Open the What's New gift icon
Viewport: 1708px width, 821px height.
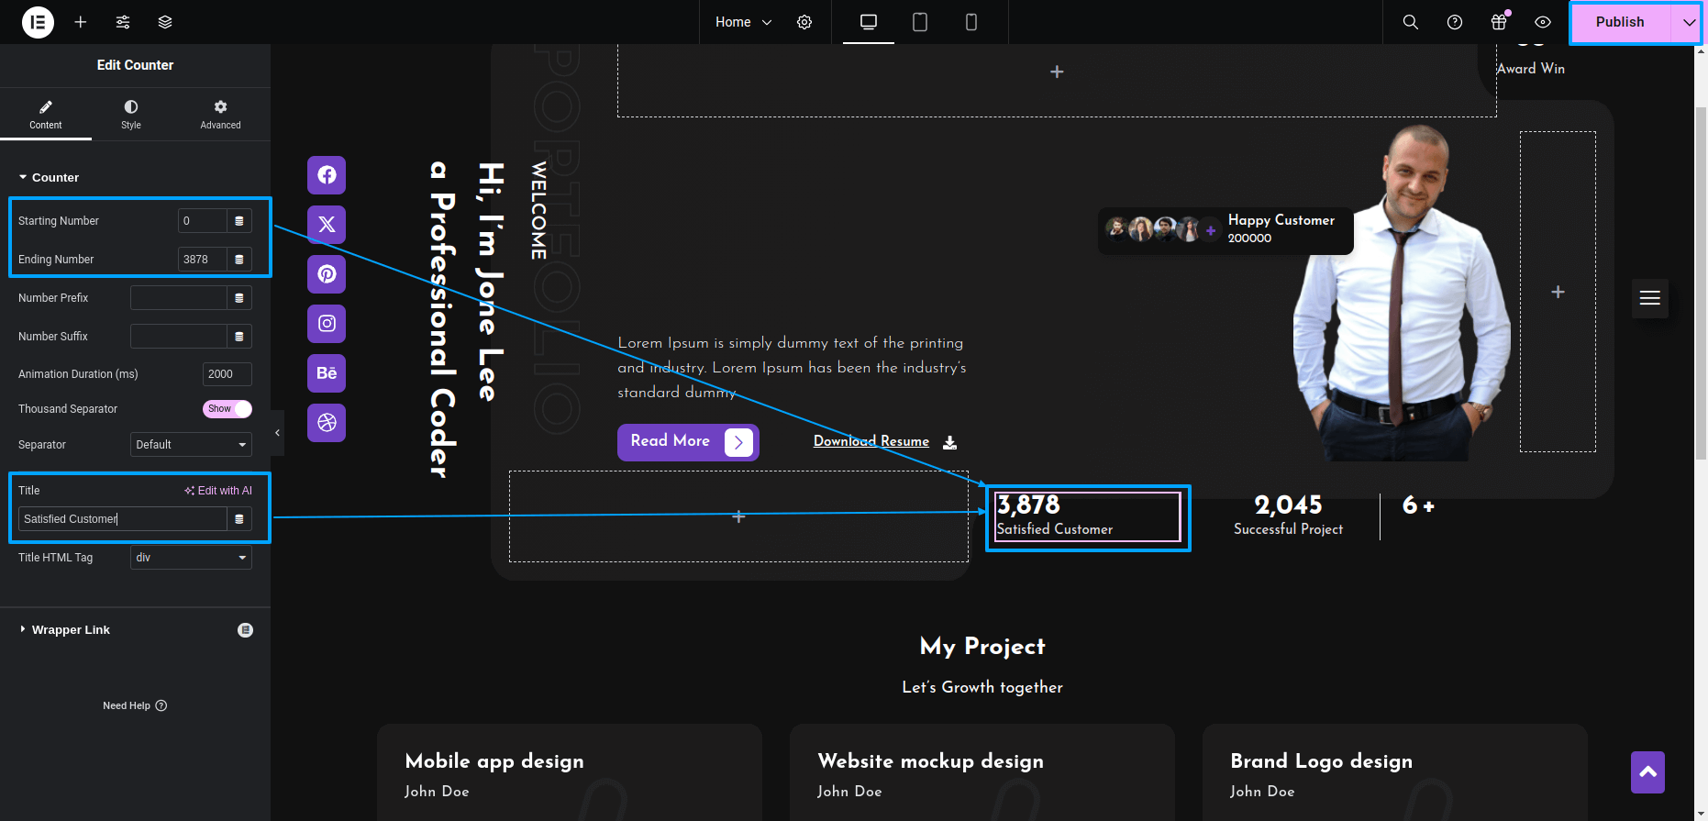point(1499,22)
